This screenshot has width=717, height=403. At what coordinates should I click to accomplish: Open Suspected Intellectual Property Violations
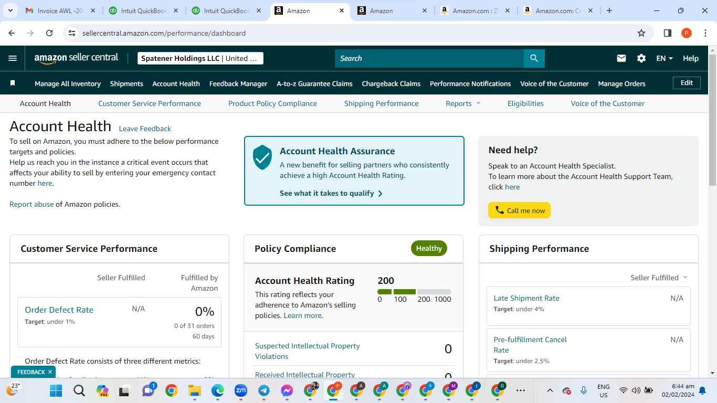(308, 351)
